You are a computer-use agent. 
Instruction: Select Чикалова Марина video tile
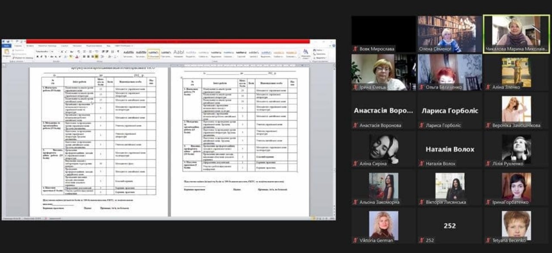516,34
